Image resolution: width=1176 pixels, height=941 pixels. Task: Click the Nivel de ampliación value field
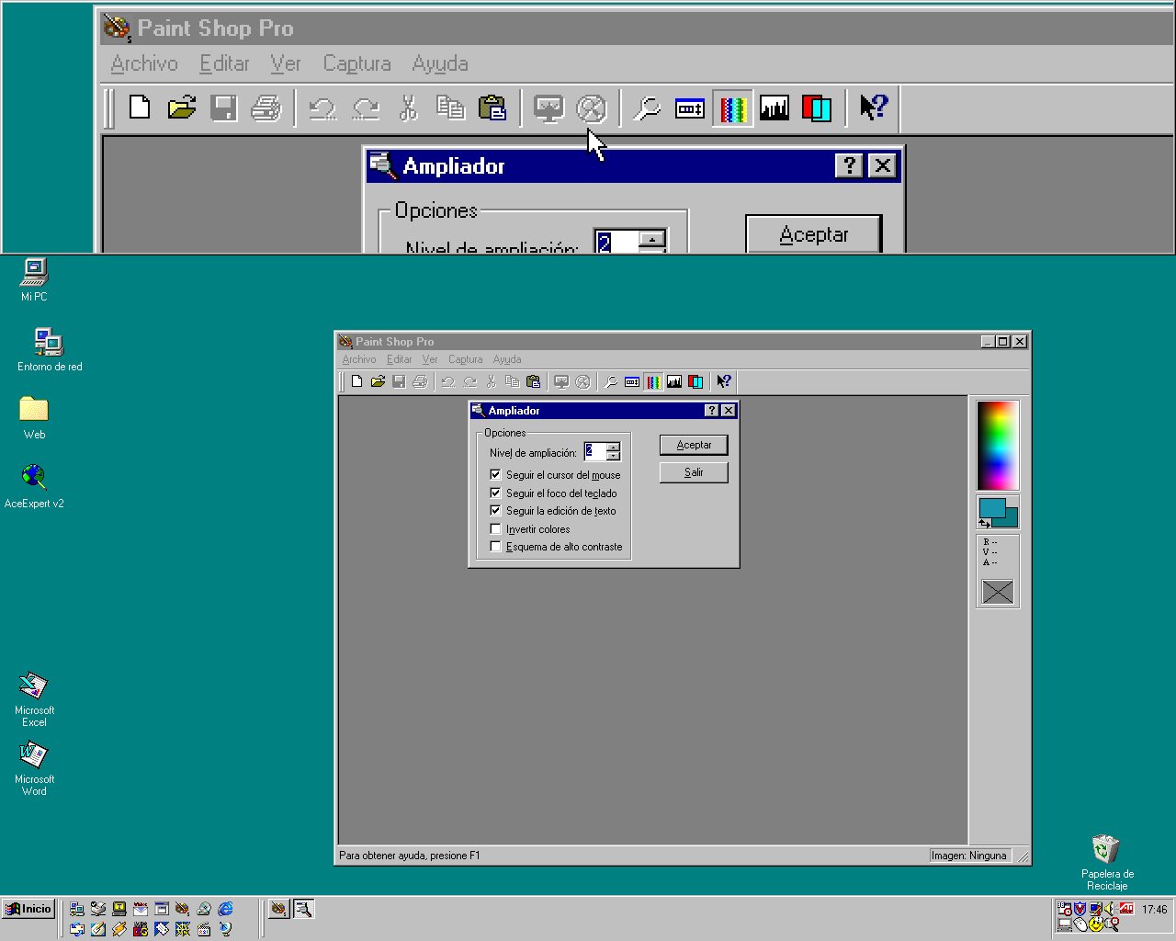595,452
